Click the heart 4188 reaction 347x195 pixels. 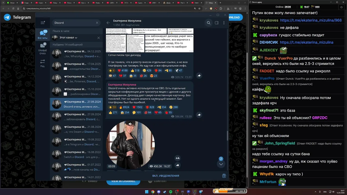(x=123, y=70)
